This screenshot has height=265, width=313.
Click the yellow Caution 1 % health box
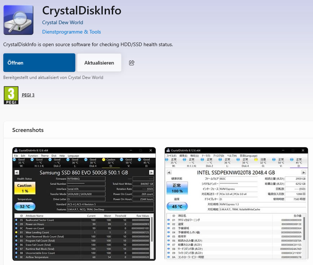25,188
